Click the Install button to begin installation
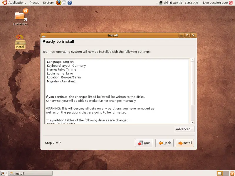The width and height of the screenshot is (235, 176). (x=185, y=143)
